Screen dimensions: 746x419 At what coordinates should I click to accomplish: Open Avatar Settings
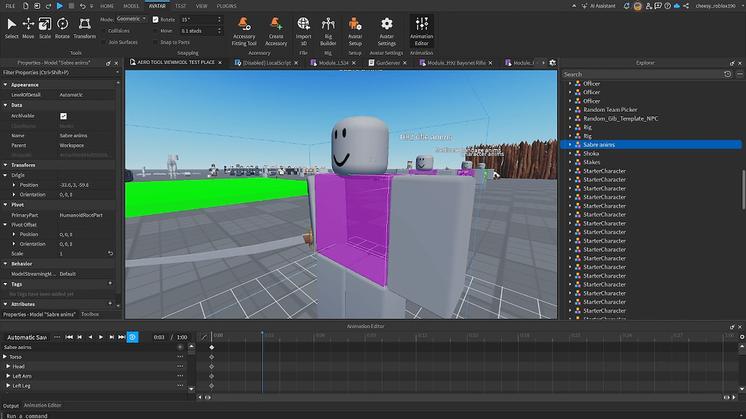pos(386,31)
